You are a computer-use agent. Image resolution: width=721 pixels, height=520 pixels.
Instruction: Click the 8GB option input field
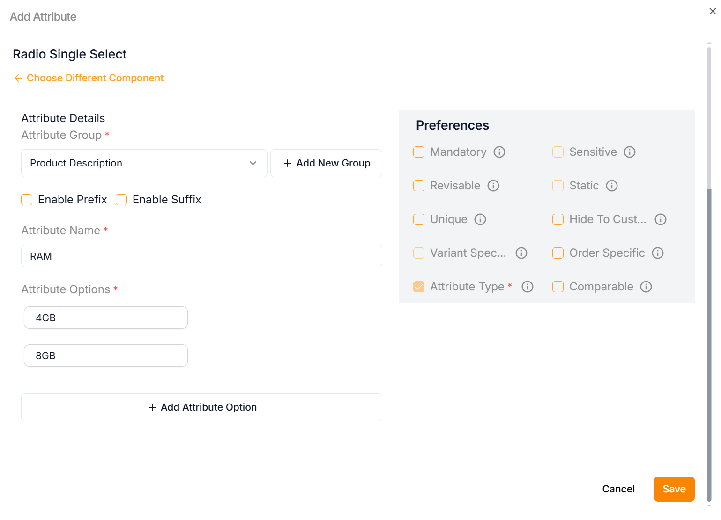tap(106, 356)
